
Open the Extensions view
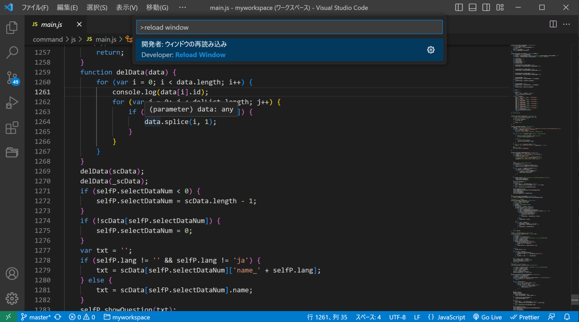[12, 128]
